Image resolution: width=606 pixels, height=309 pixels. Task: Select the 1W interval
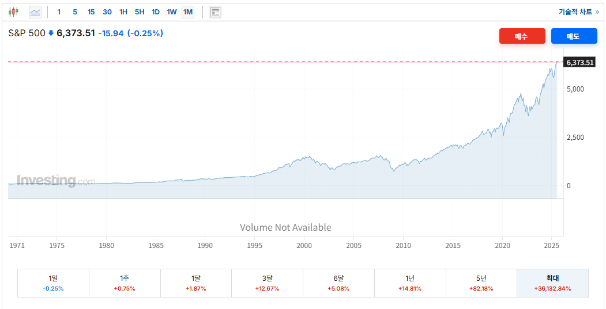(172, 12)
